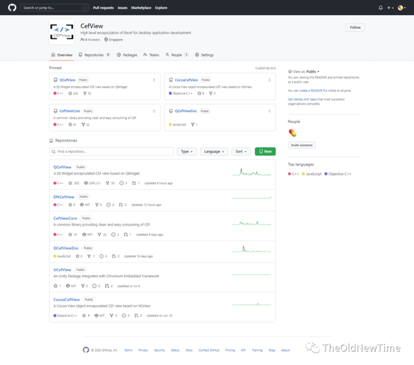This screenshot has width=414, height=365.
Task: Open the UCefView repository link
Action: (62, 270)
